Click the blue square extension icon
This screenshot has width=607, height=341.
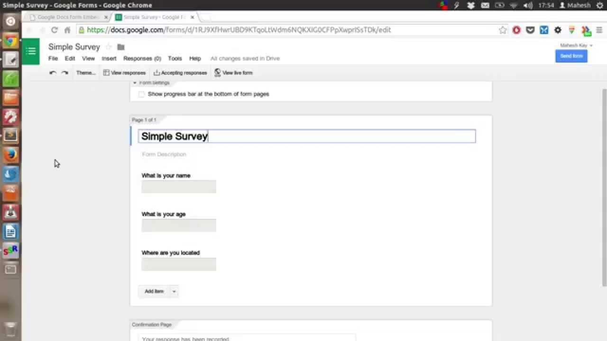point(544,30)
